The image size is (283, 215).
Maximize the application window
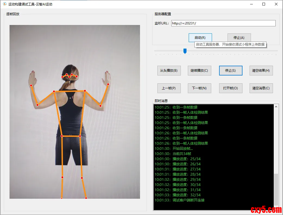263,4
